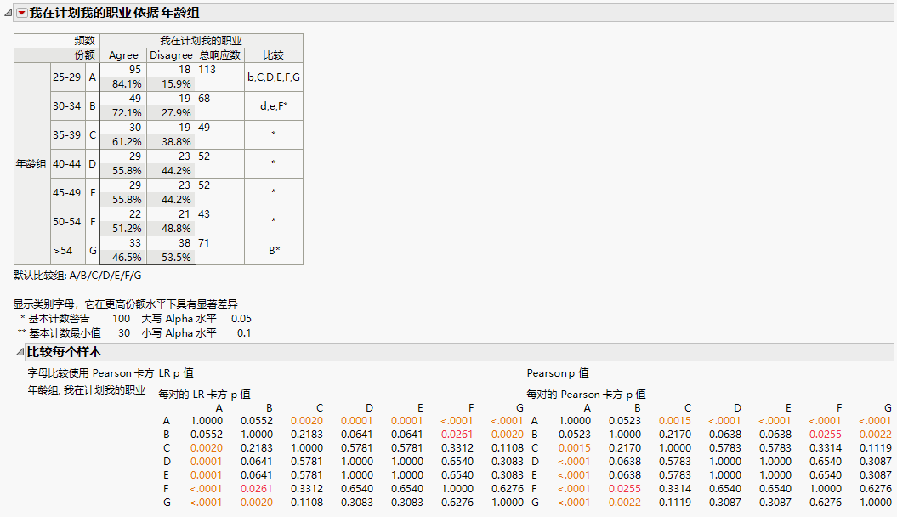The image size is (897, 517).
Task: Click the Agree column header
Action: [123, 54]
